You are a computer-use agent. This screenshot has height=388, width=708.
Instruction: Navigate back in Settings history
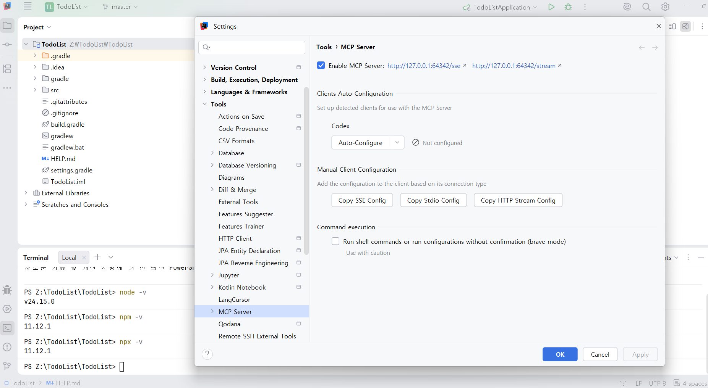tap(642, 48)
